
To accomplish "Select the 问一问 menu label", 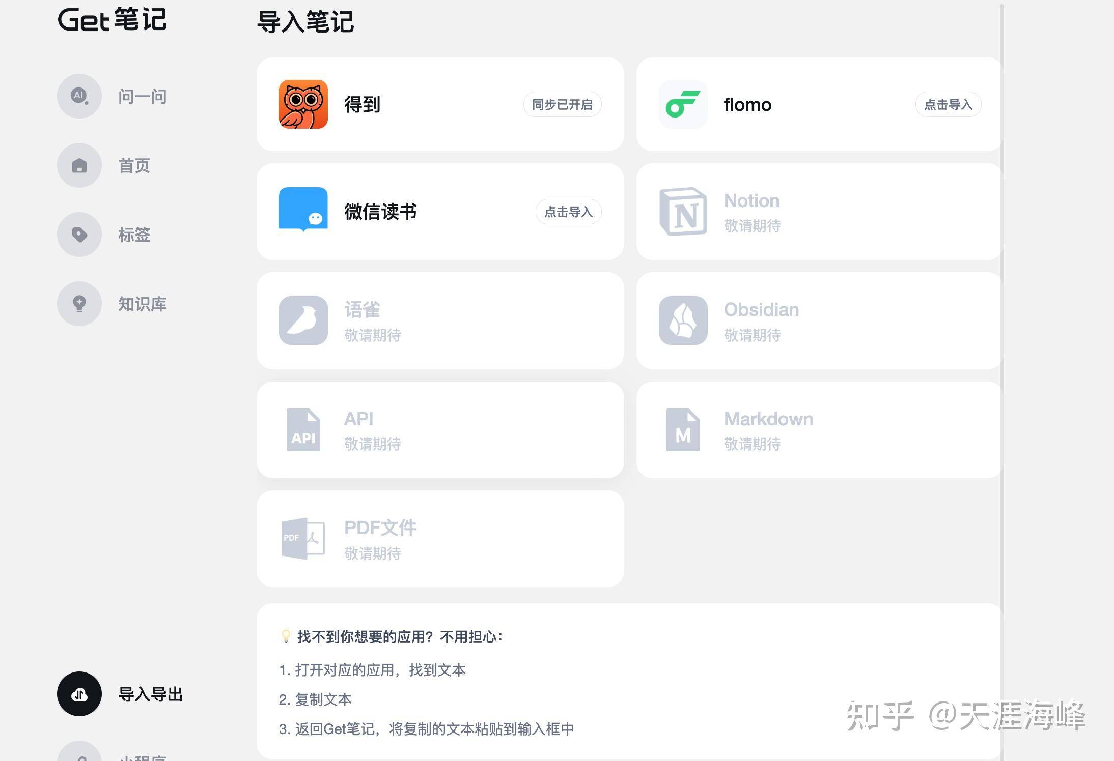I will pyautogui.click(x=143, y=96).
